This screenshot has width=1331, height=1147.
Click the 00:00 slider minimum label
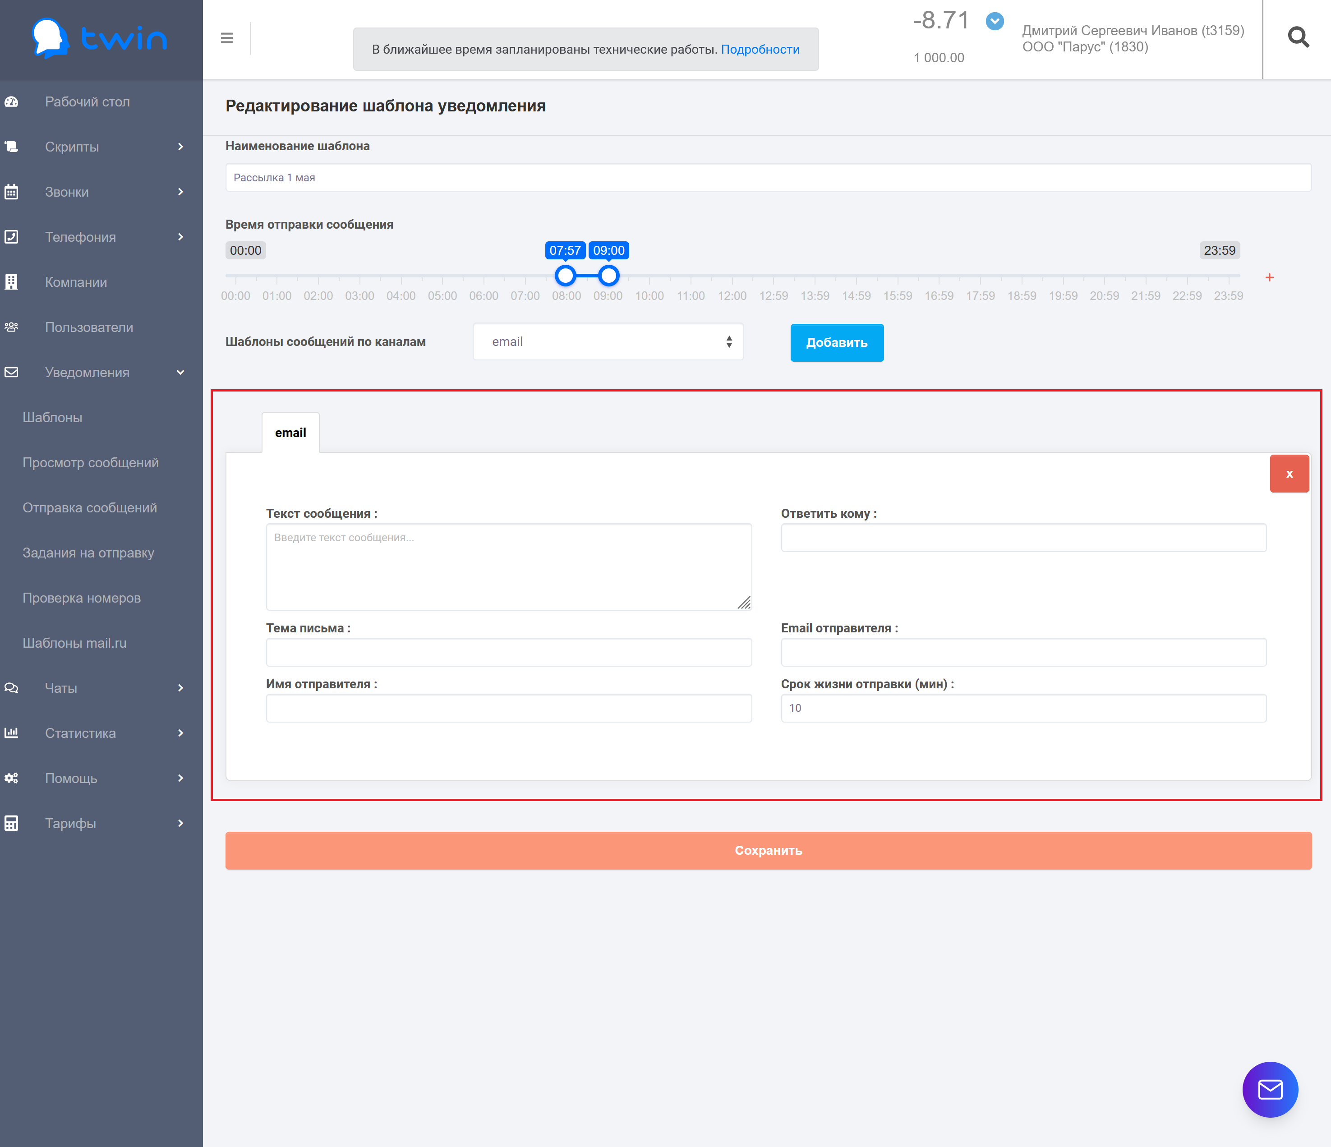245,250
